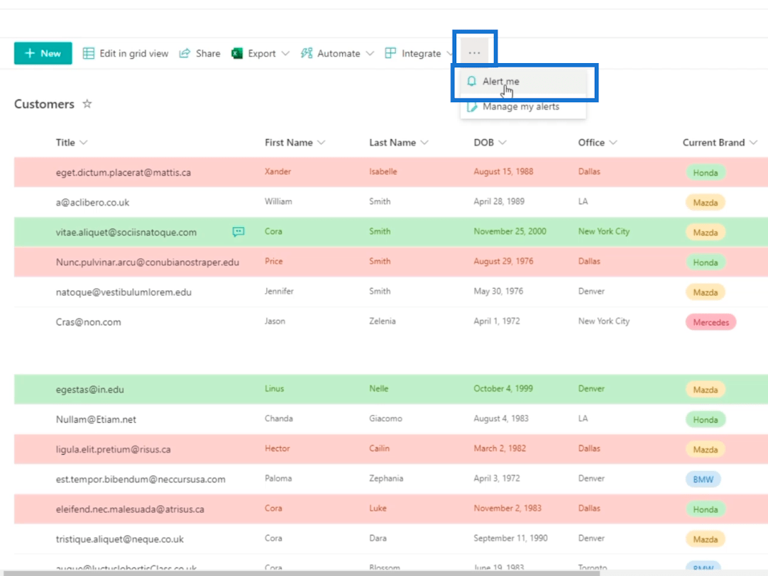Click Honda pill in Xander row
Image resolution: width=768 pixels, height=576 pixels.
(706, 173)
